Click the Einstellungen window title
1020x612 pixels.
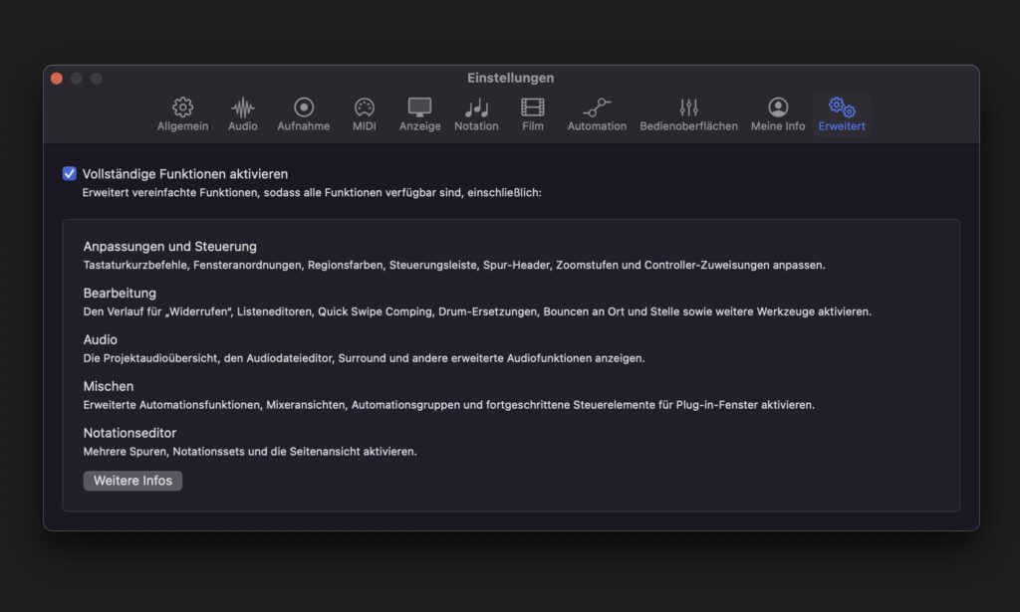(x=511, y=78)
